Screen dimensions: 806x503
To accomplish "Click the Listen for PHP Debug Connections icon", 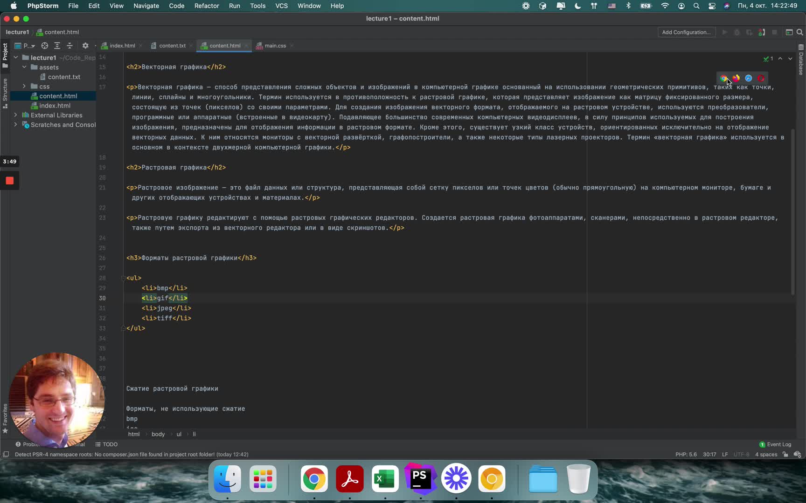I will 762,32.
